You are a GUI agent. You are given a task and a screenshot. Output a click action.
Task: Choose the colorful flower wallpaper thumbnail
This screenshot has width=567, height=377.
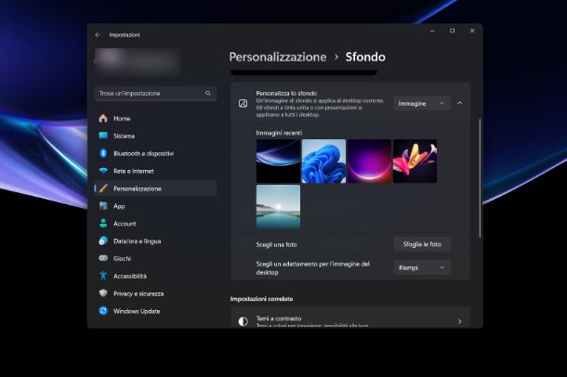(x=415, y=161)
